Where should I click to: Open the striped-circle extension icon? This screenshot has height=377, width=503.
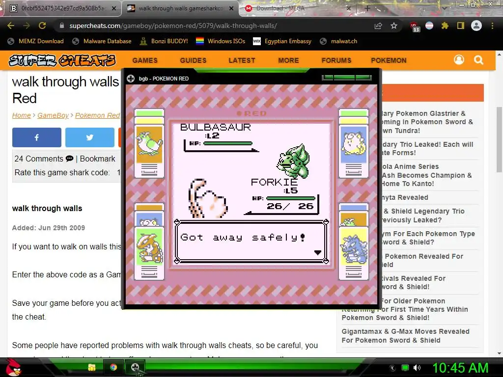[429, 26]
